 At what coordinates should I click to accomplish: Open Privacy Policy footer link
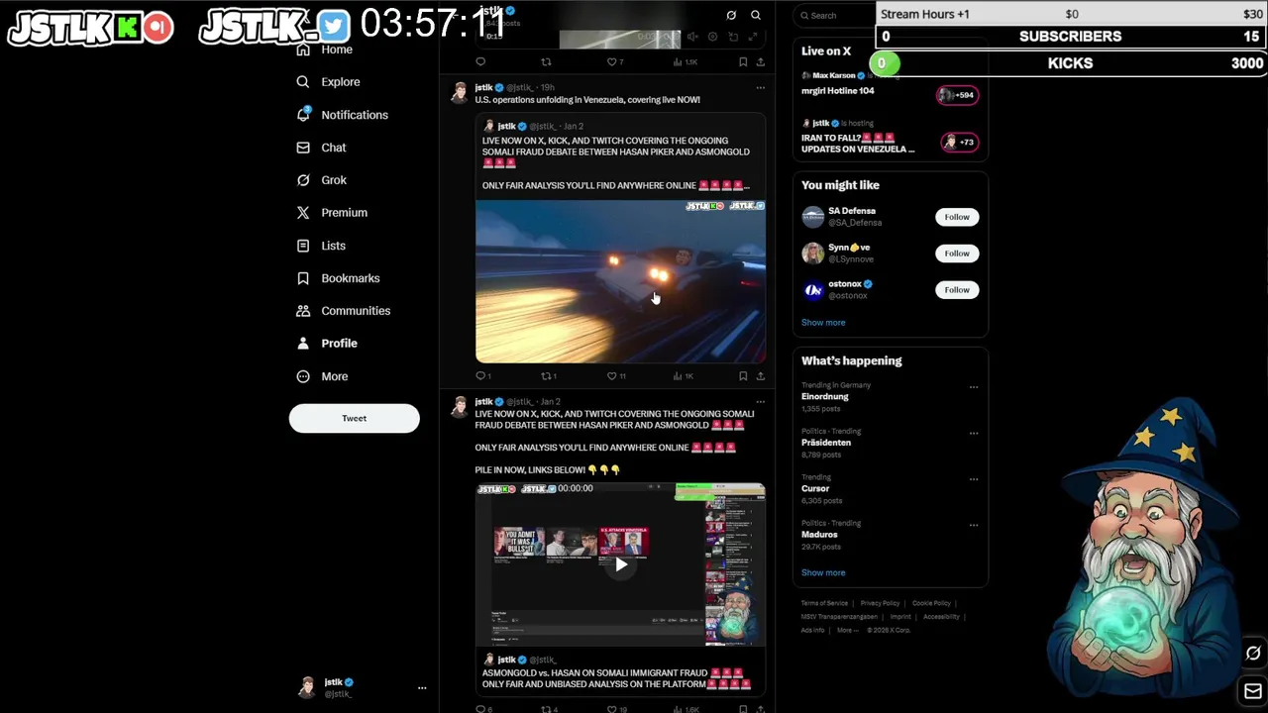[880, 603]
